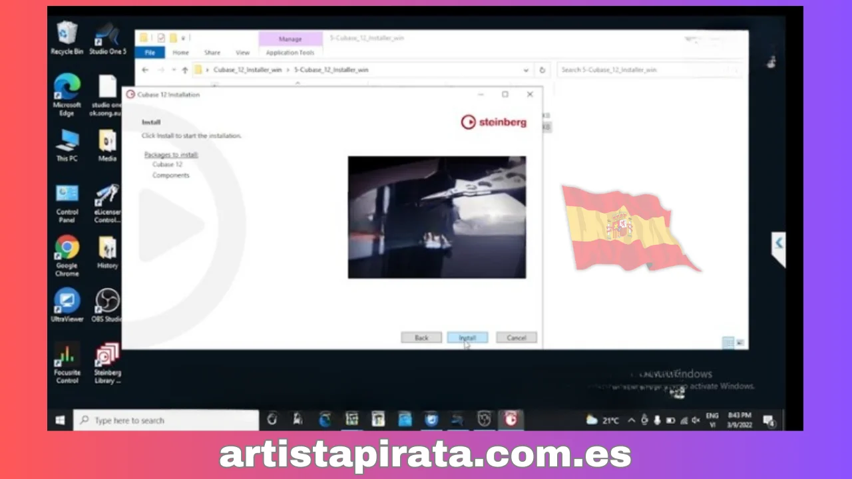This screenshot has width=852, height=479.
Task: Switch Explorer to details view
Action: pos(728,343)
